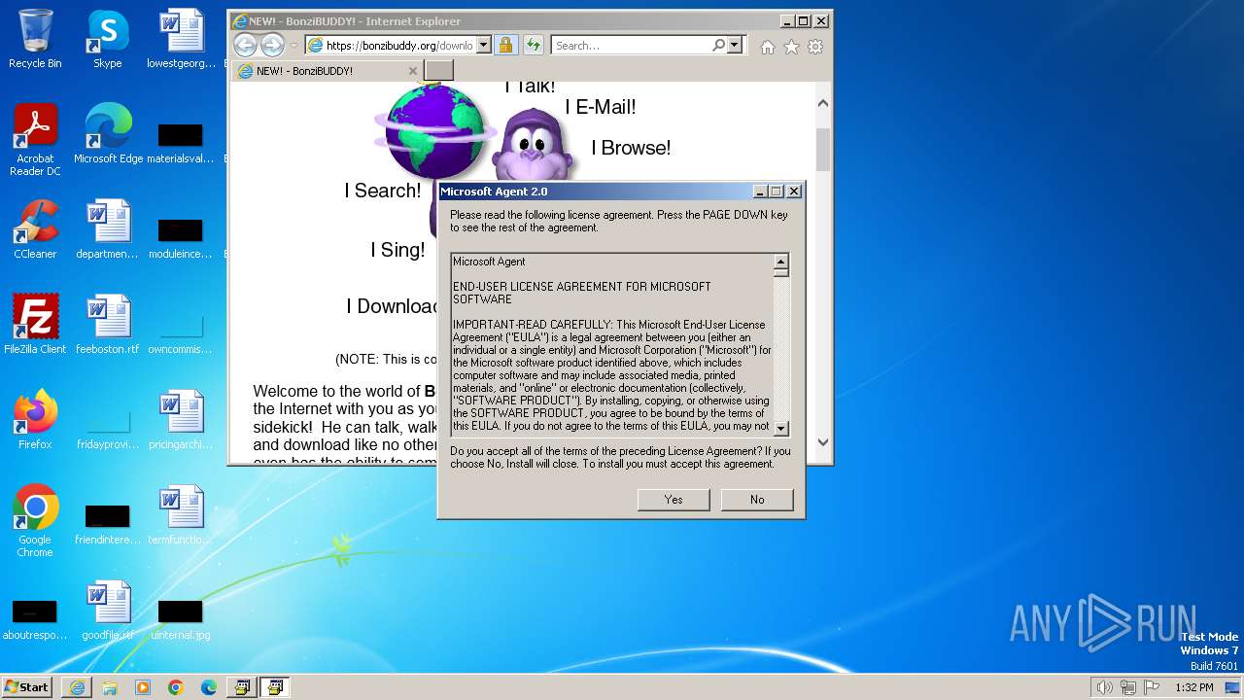Open Google Chrome desktop shortcut
This screenshot has width=1244, height=700.
coord(35,521)
